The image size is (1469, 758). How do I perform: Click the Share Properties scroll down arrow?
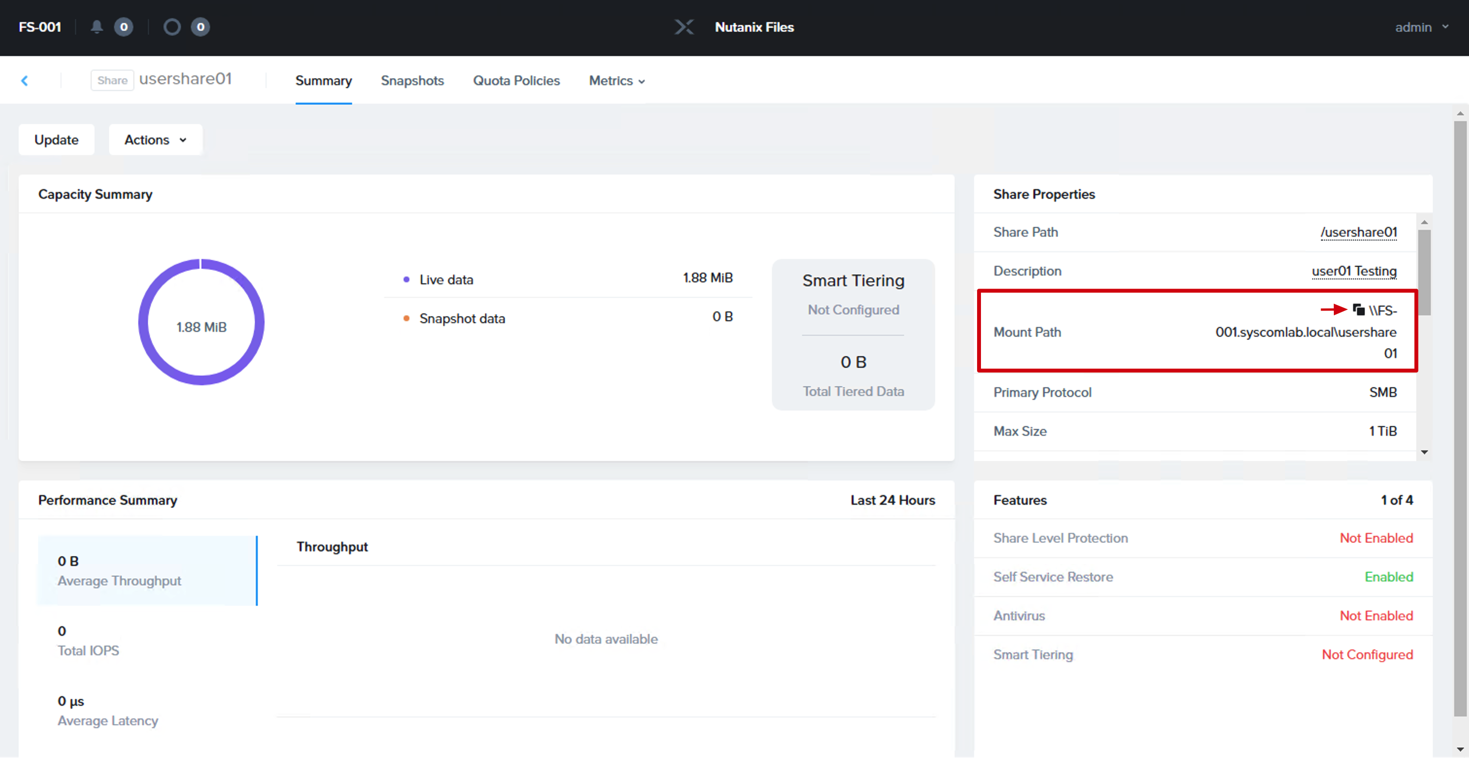tap(1424, 452)
